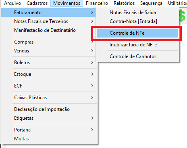This screenshot has width=187, height=148.
Task: Open the Relatórios menu
Action: tap(124, 3)
